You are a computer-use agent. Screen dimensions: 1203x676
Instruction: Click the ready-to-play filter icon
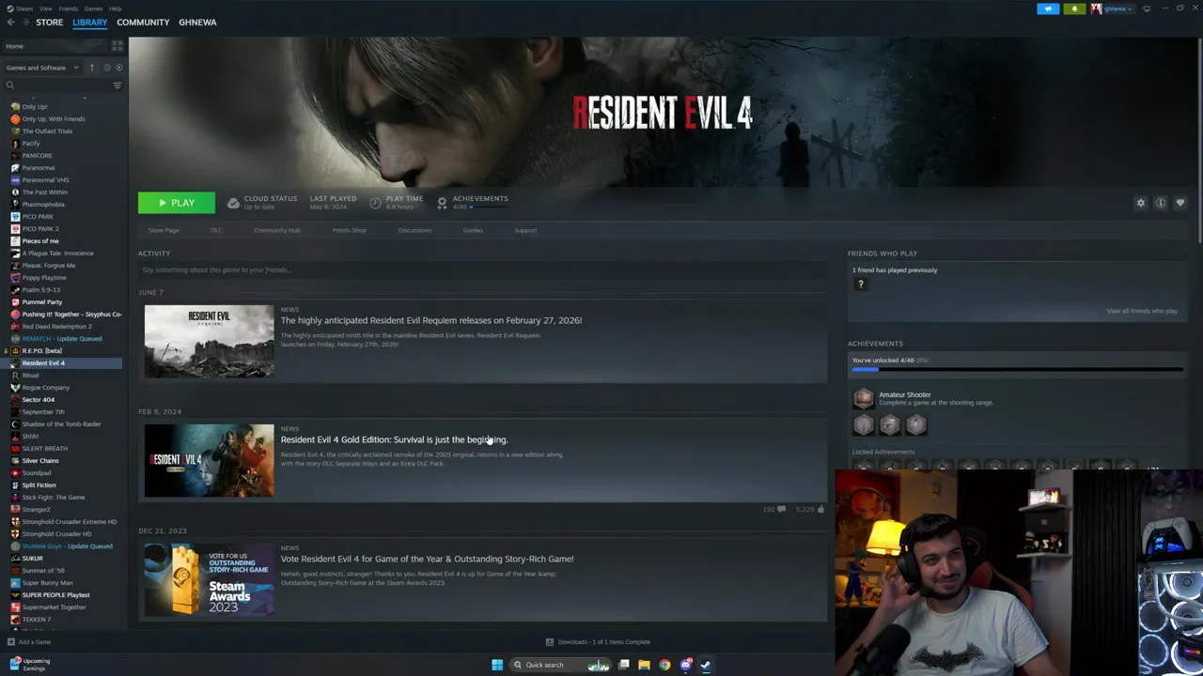click(x=118, y=68)
